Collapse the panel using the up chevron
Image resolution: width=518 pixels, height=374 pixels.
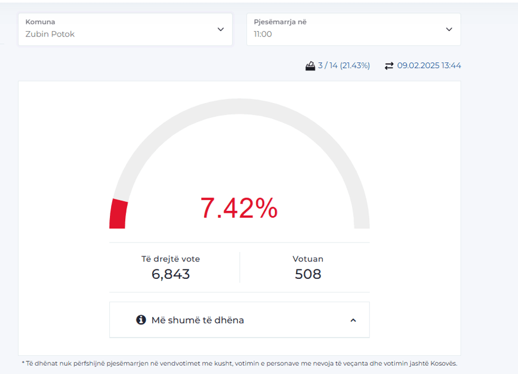[353, 320]
